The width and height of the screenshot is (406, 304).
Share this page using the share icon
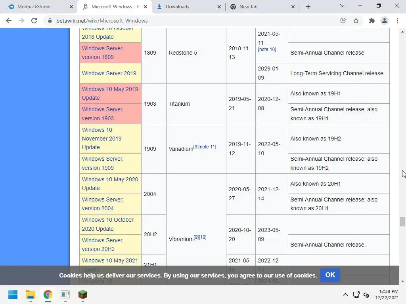pyautogui.click(x=343, y=21)
